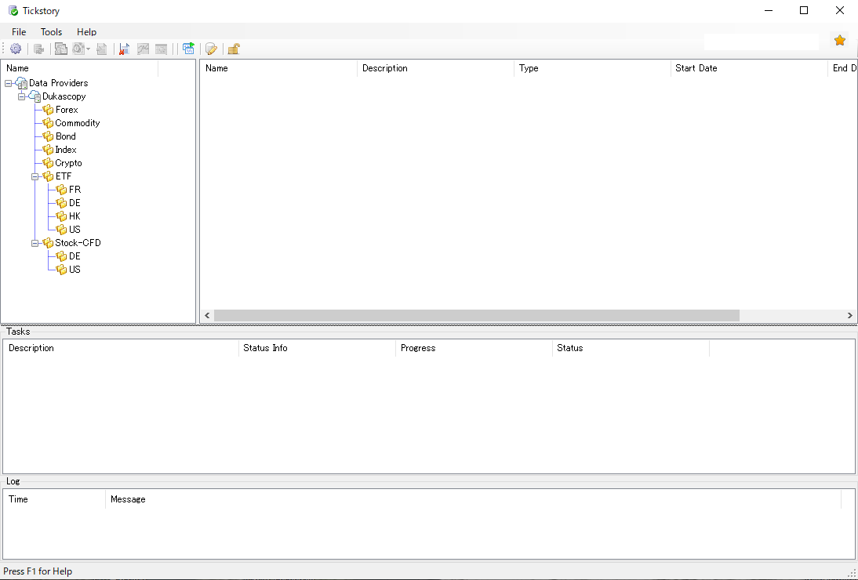The height and width of the screenshot is (580, 858).
Task: Click the orange star favorites icon
Action: pos(840,41)
